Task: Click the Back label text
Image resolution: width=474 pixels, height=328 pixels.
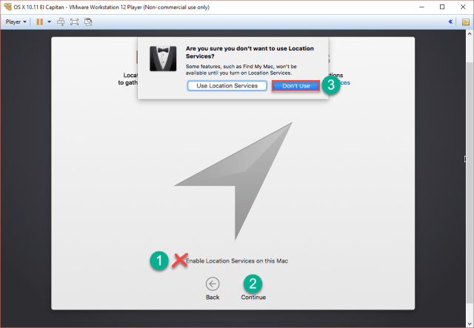Action: (x=213, y=297)
